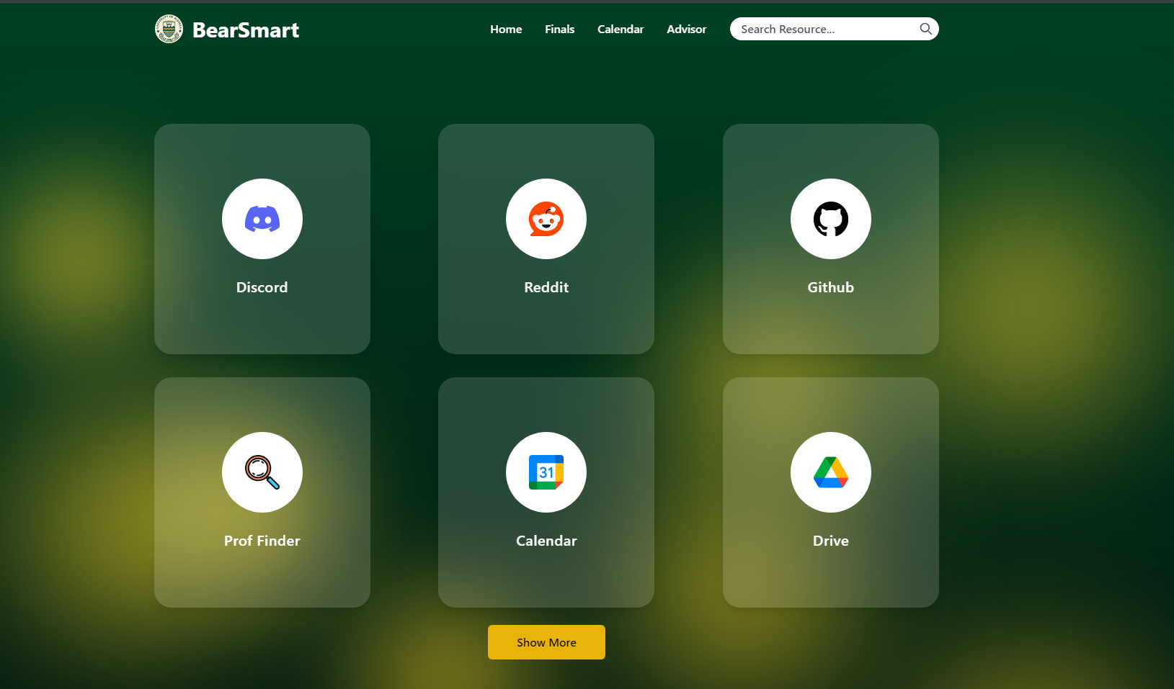
Task: Open the Github resource icon
Action: [x=830, y=219]
